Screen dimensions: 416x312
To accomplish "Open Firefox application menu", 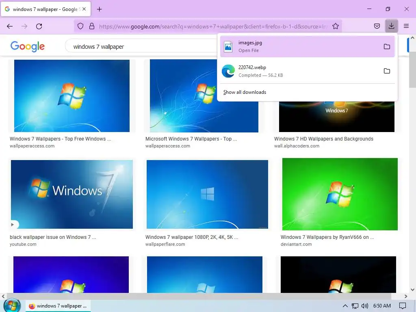I will tap(406, 26).
